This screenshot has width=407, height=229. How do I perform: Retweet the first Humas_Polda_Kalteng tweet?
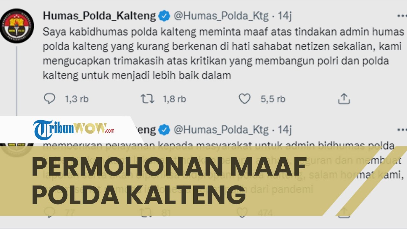click(148, 99)
